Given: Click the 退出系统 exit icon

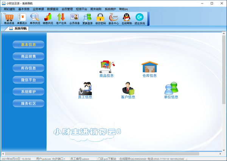Looking at the screenshot, I should pos(139,18).
